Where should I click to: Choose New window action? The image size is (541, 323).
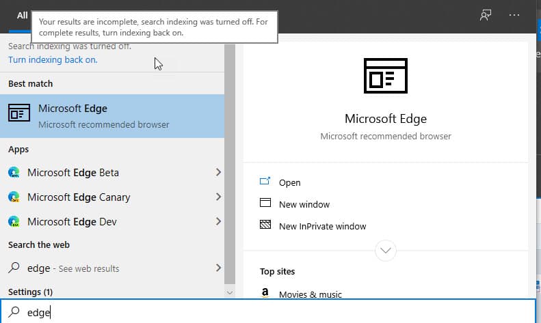304,205
